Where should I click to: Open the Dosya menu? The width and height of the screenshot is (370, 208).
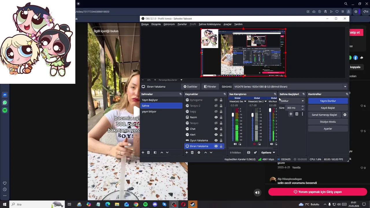145,24
